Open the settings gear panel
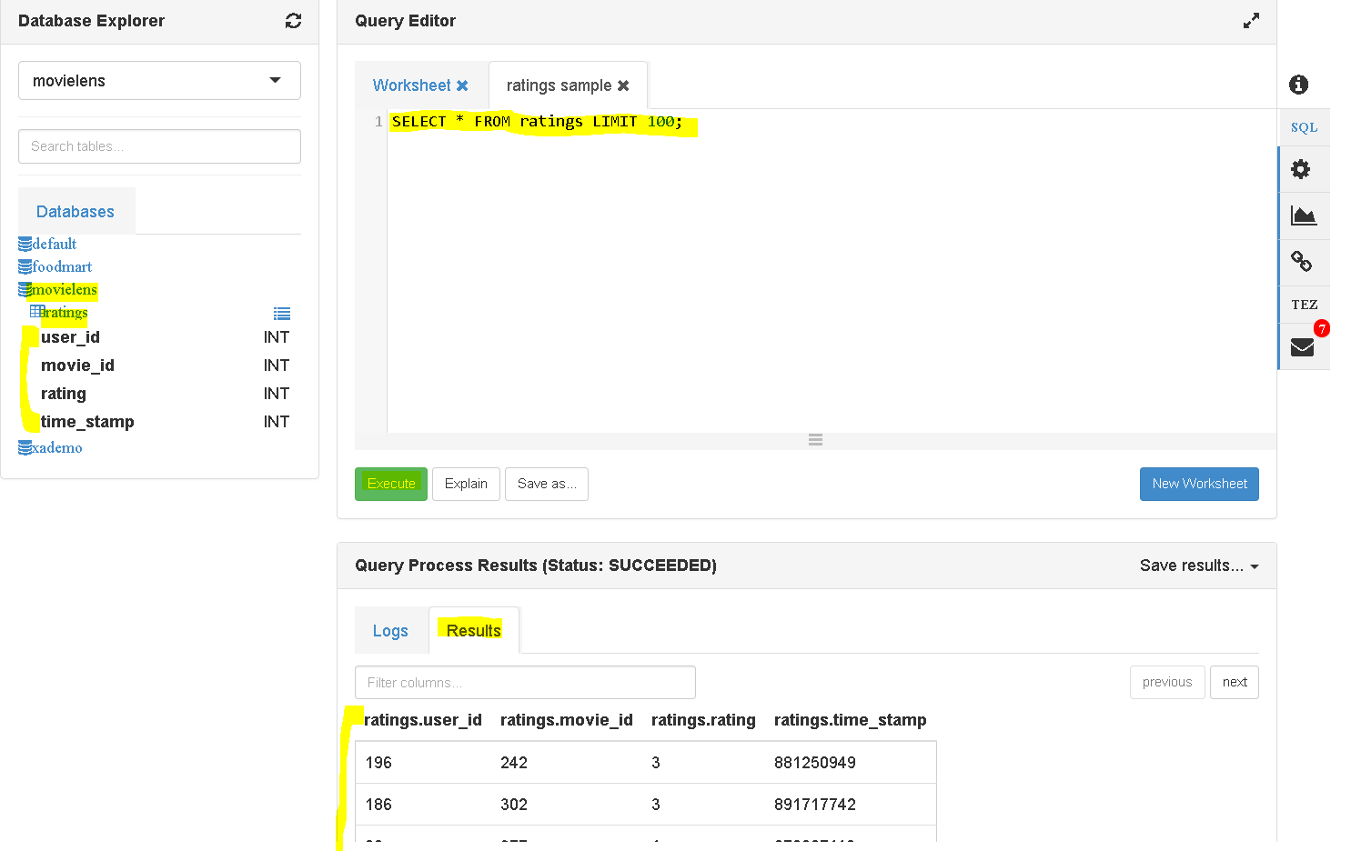This screenshot has height=851, width=1351. coord(1301,169)
